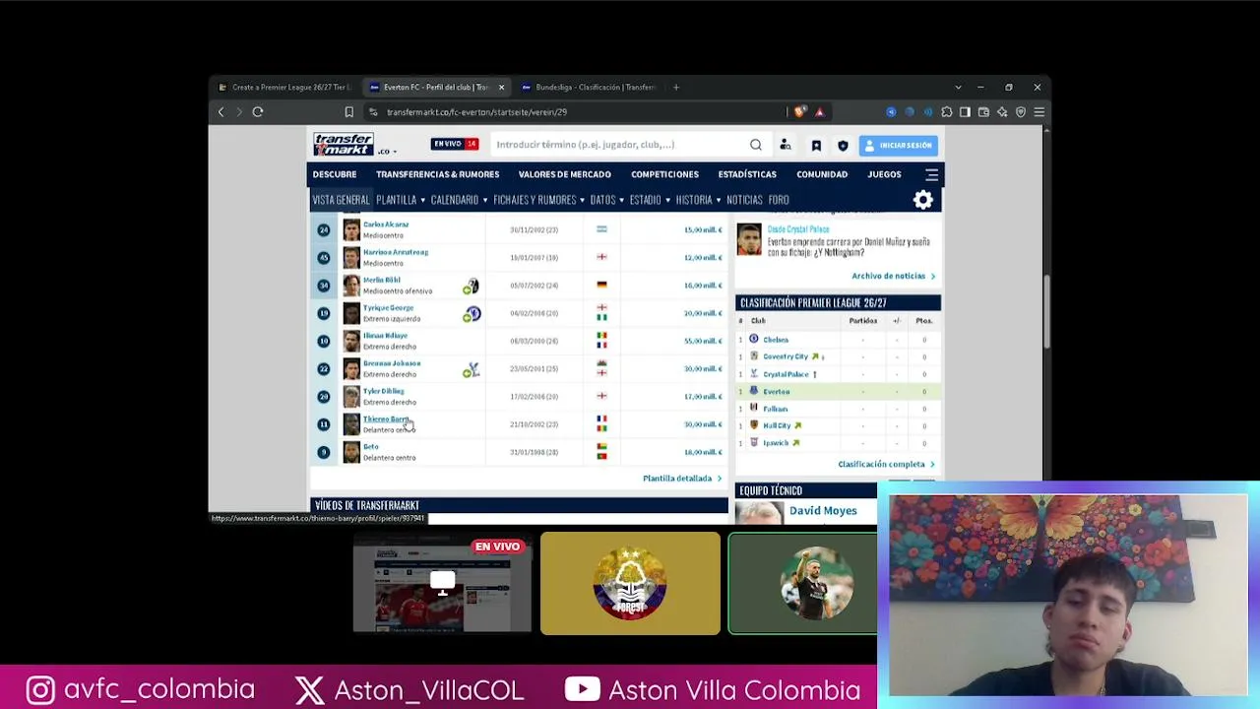Click the Everton crest in the league table
1260x709 pixels.
(x=754, y=391)
